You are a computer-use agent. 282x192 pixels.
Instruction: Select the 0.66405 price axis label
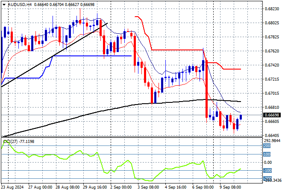(x=272, y=135)
